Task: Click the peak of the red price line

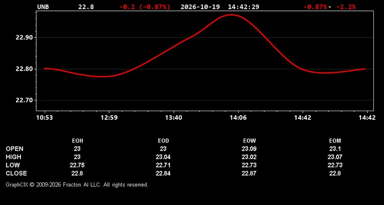Action: tap(231, 15)
